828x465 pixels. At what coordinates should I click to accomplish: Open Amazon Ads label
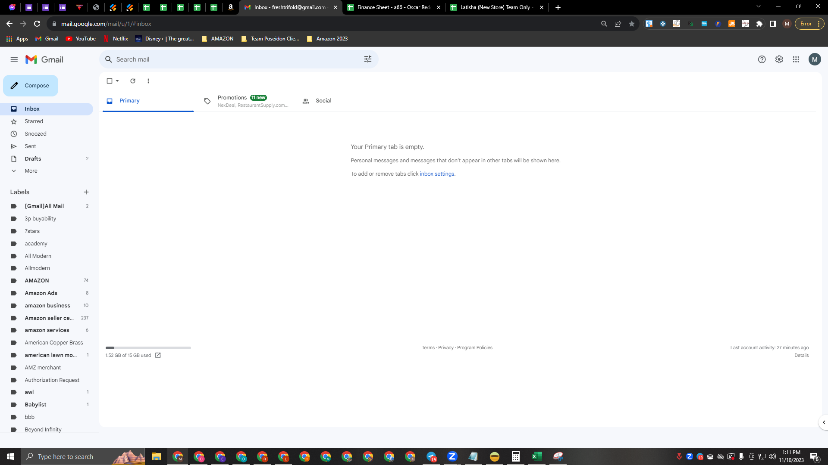(x=47, y=293)
